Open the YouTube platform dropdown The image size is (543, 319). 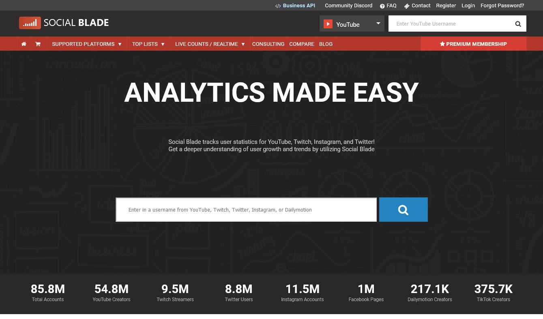click(352, 24)
